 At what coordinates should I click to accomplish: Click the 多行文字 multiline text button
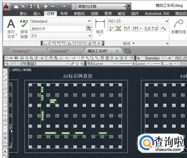coord(11,29)
